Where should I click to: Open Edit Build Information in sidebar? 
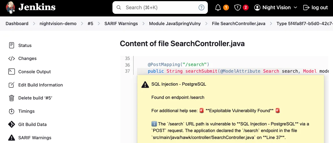(40, 85)
